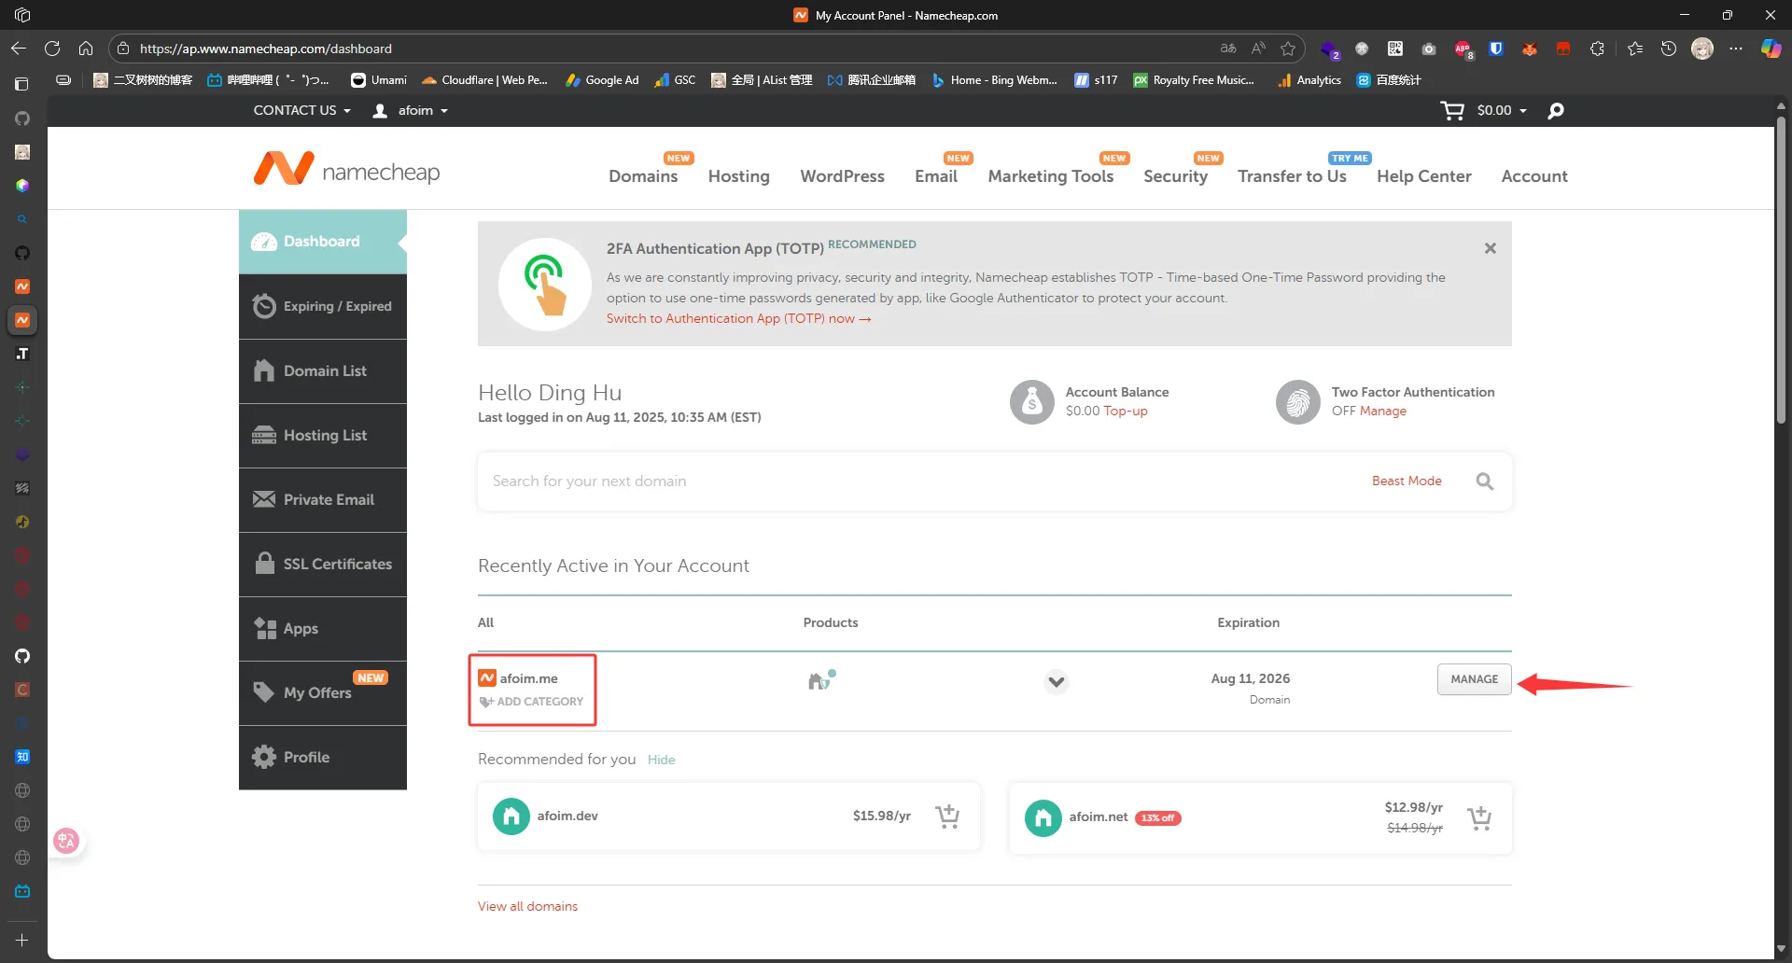Dismiss the 2FA recommendation banner
The height and width of the screenshot is (963, 1792).
(x=1490, y=248)
